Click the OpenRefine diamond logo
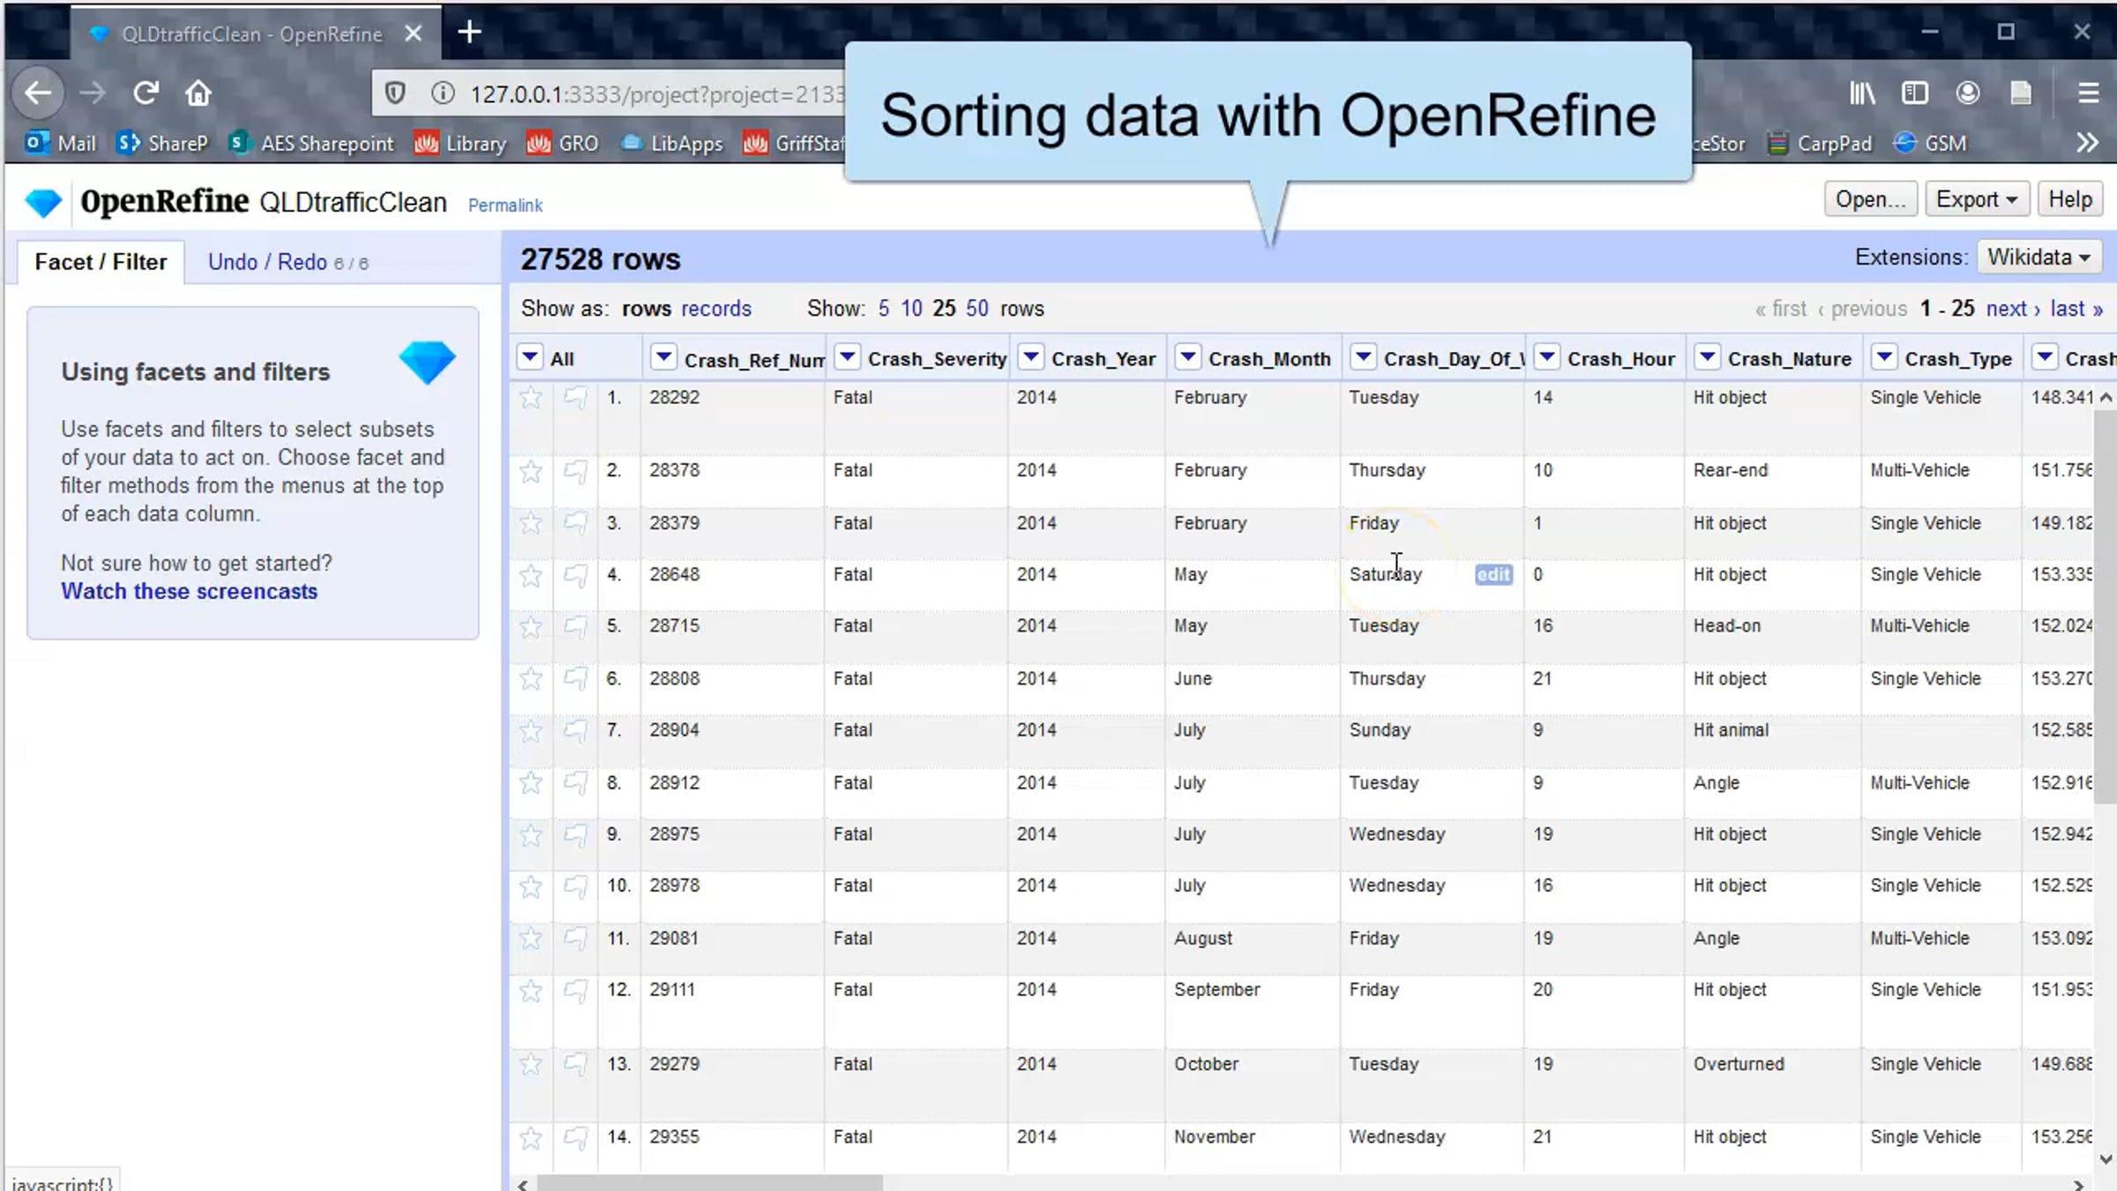The height and width of the screenshot is (1191, 2117). click(x=43, y=203)
